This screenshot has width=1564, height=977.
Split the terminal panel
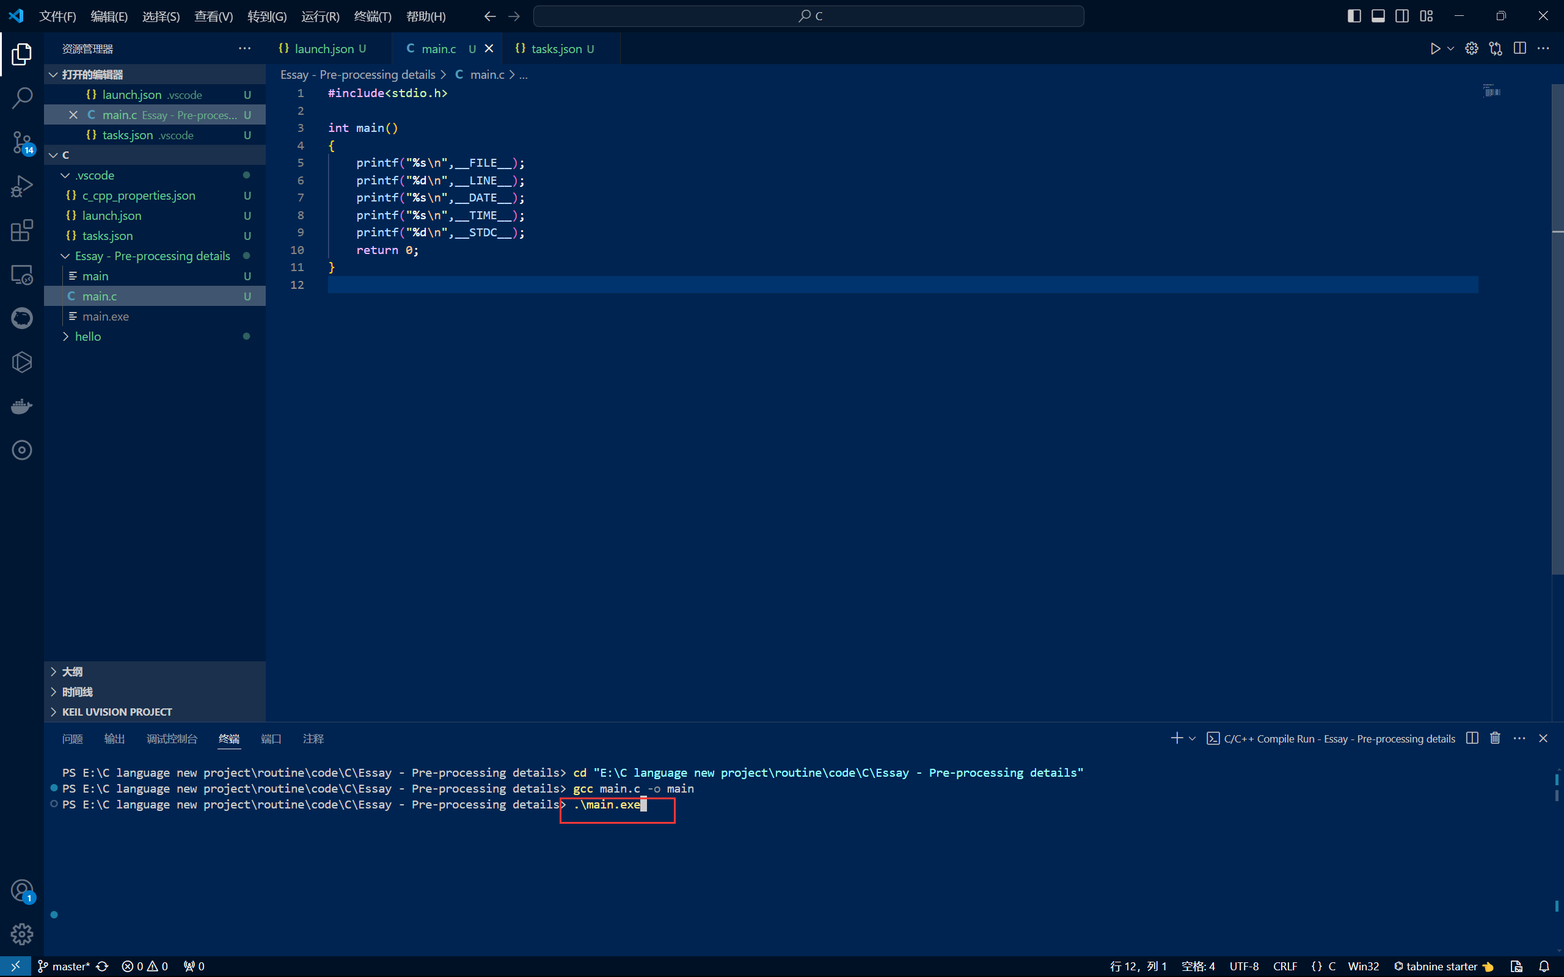pos(1472,738)
